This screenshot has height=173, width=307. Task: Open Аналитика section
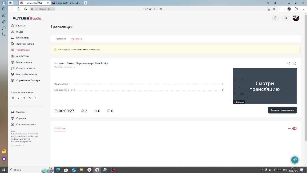point(22,56)
